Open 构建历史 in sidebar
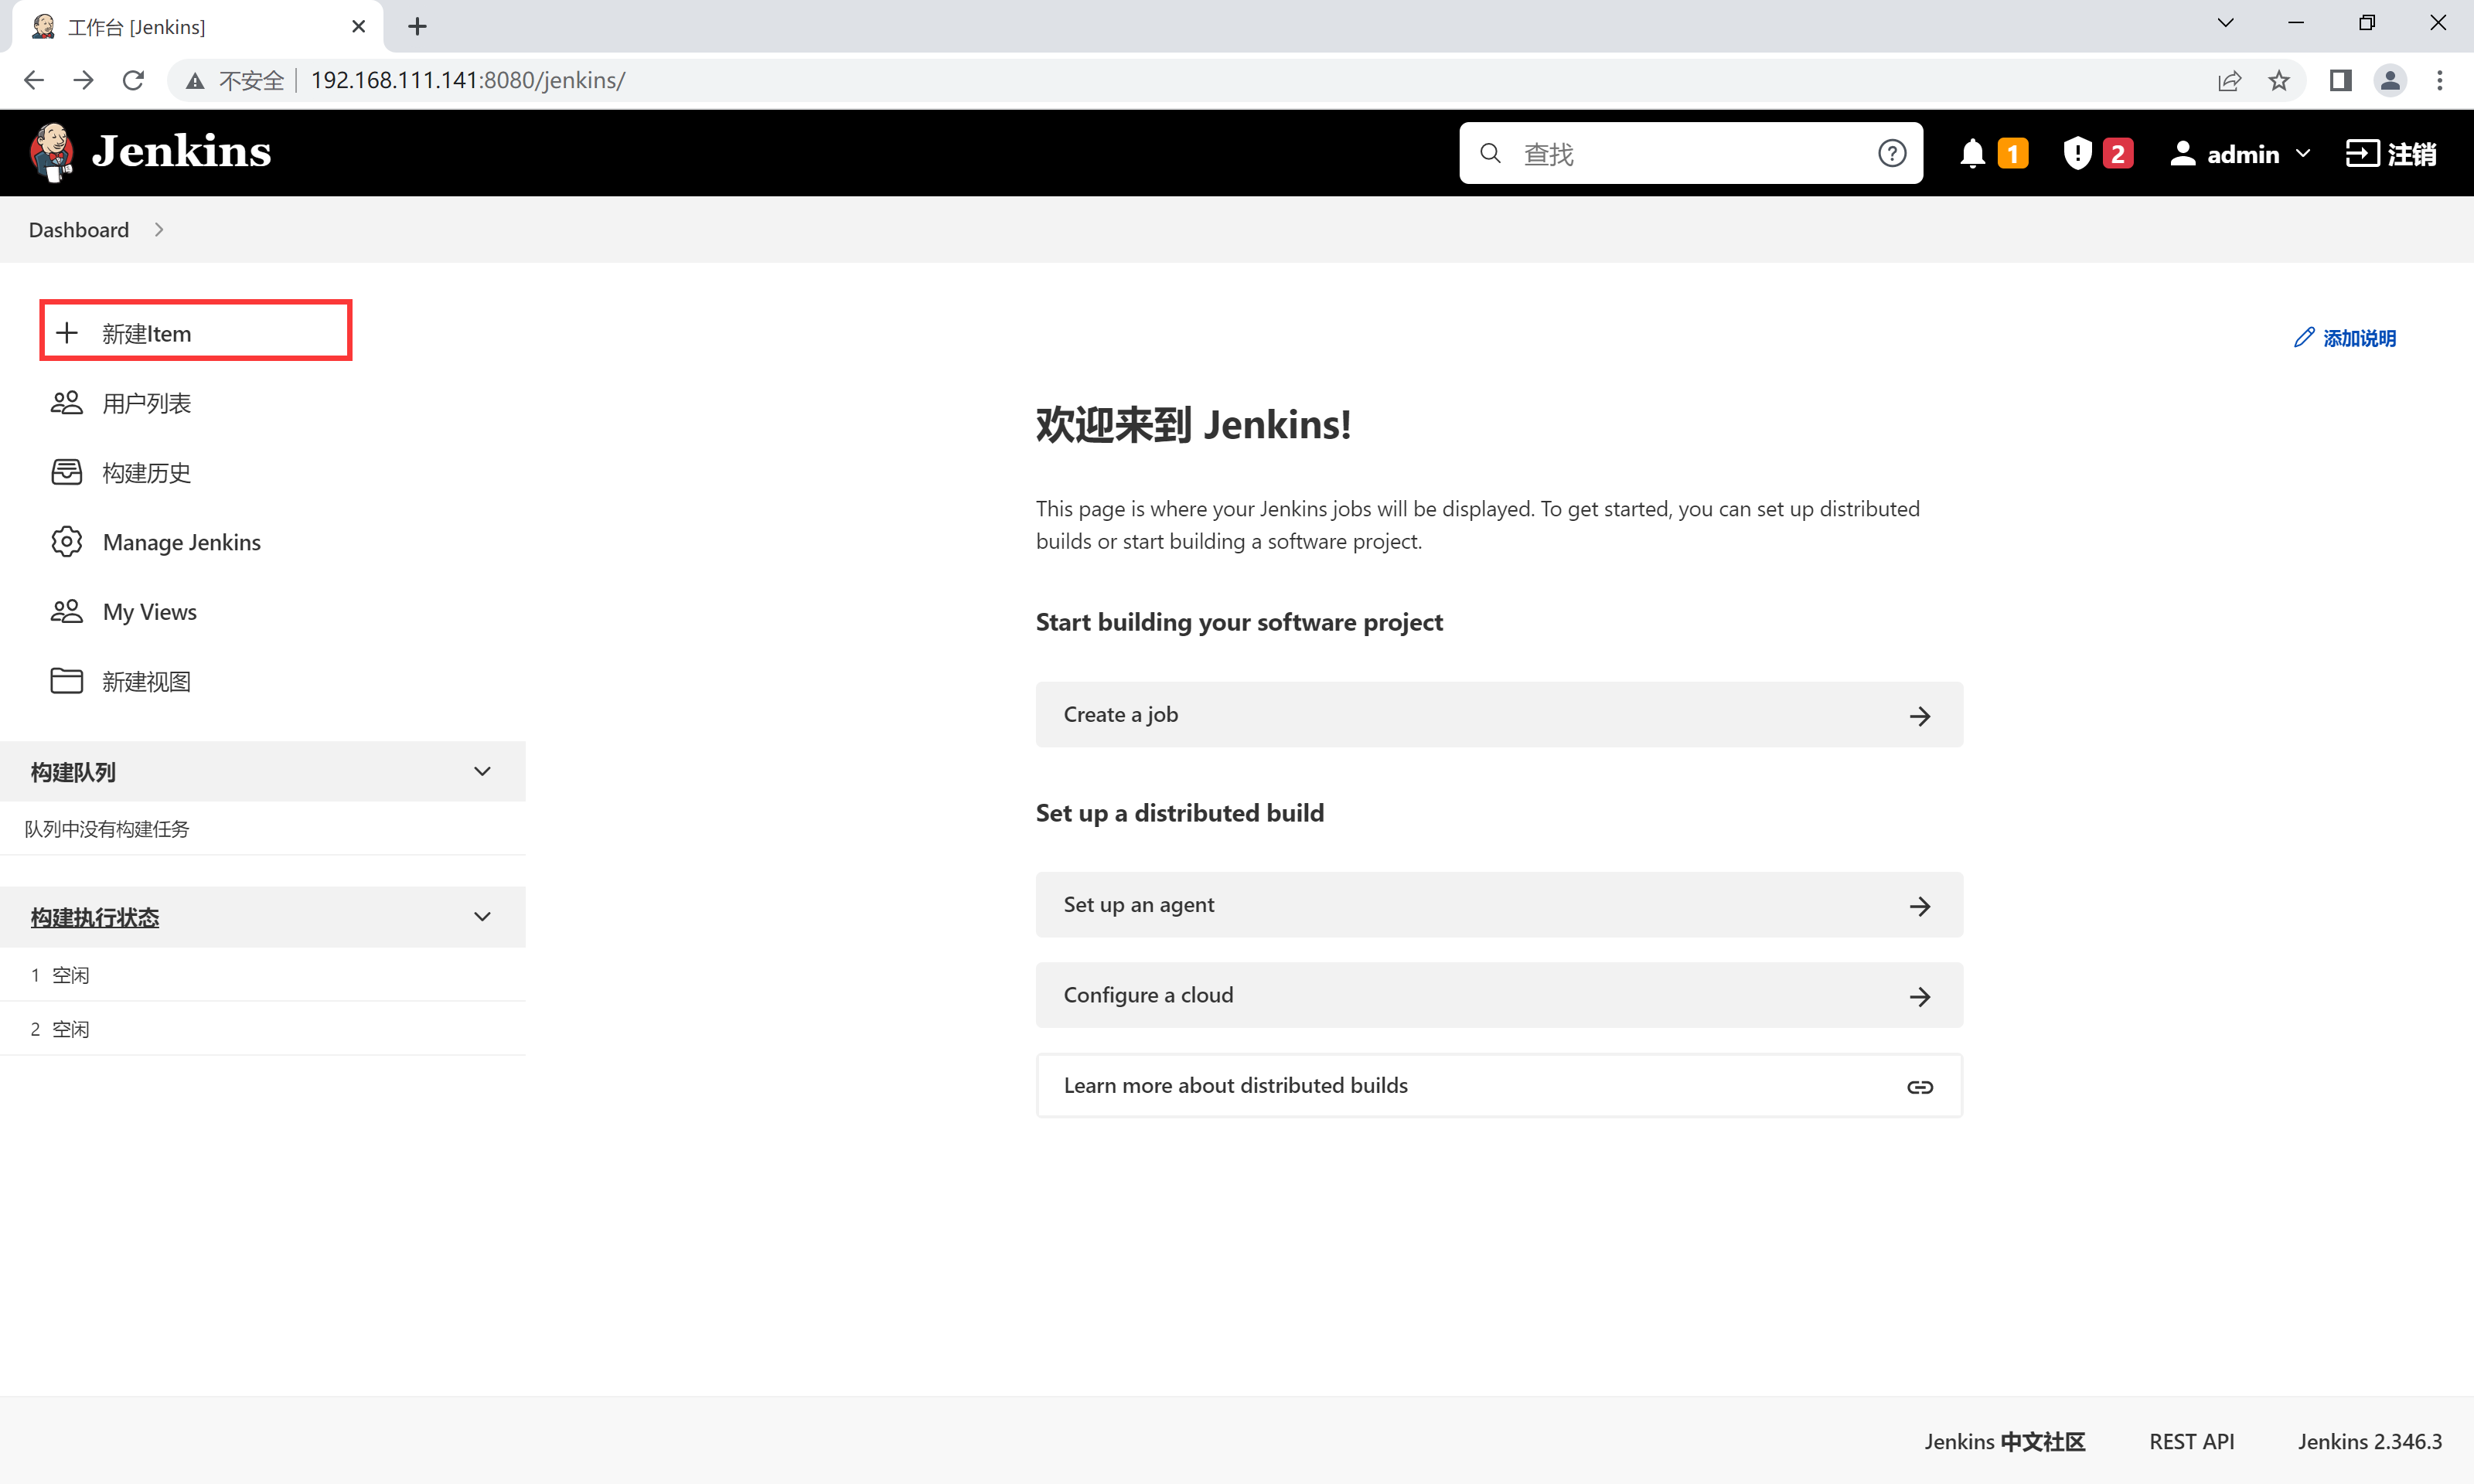 pos(146,473)
